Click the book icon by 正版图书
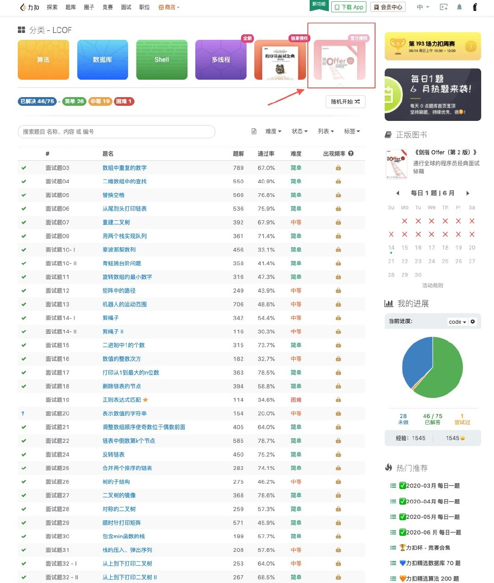Viewport: 494px width, 583px height. click(x=388, y=135)
